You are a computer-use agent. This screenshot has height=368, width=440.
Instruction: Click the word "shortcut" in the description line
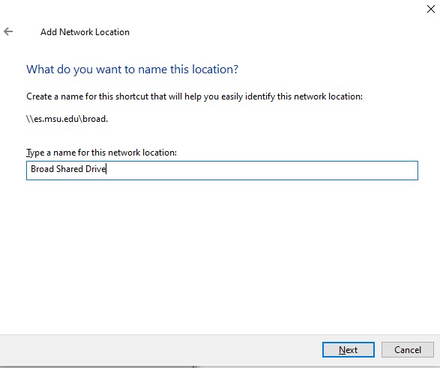point(132,96)
